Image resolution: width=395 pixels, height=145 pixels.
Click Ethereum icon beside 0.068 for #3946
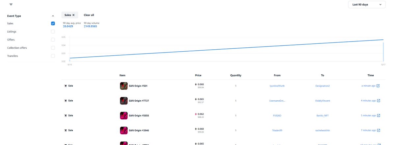click(x=196, y=129)
